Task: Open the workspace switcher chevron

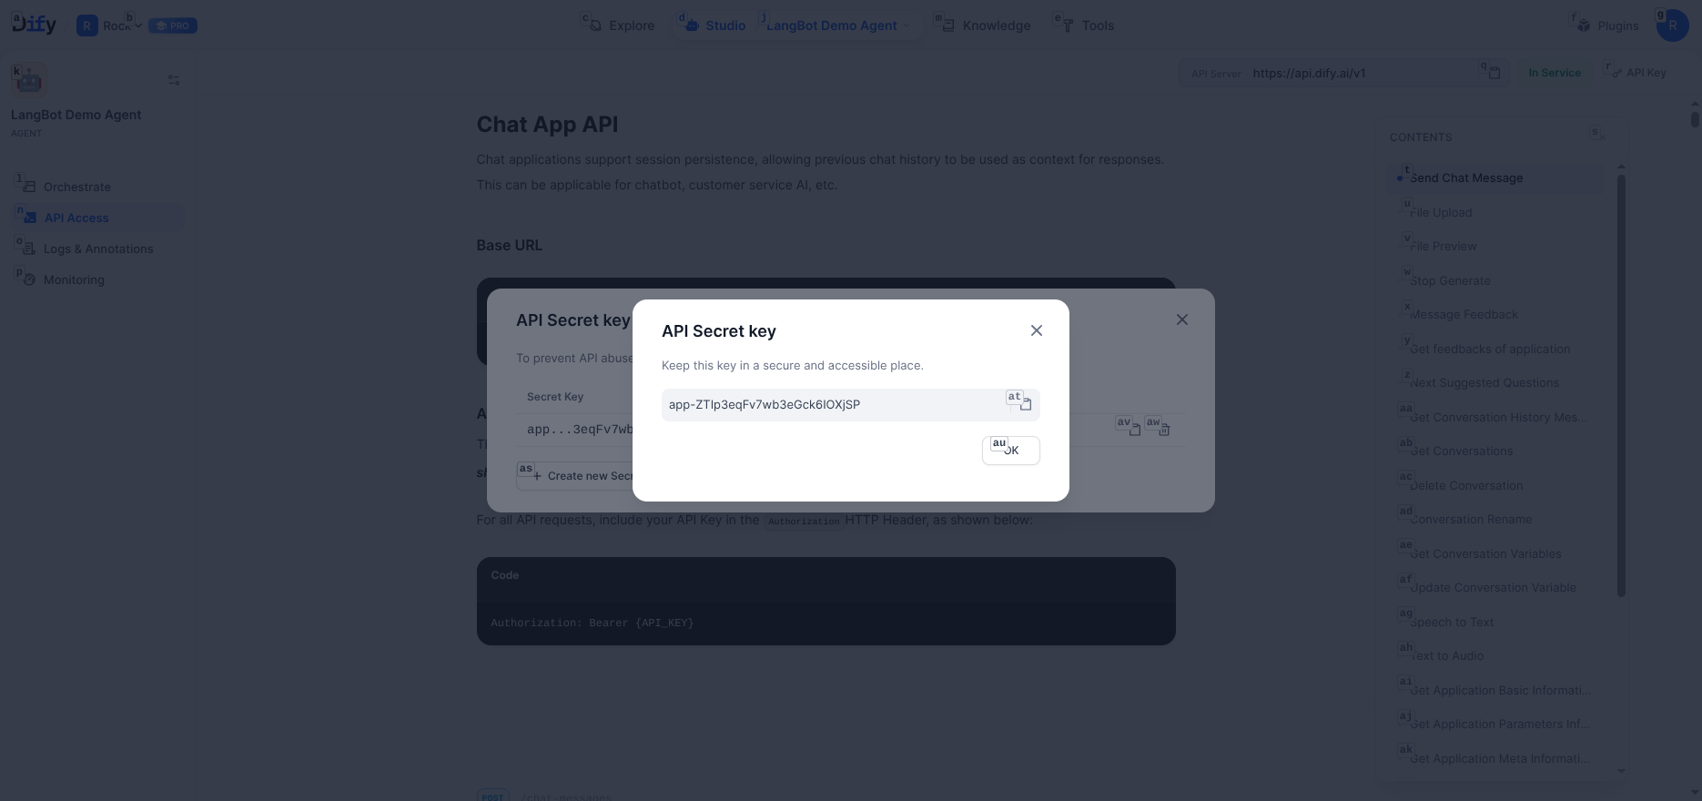Action: (x=137, y=25)
